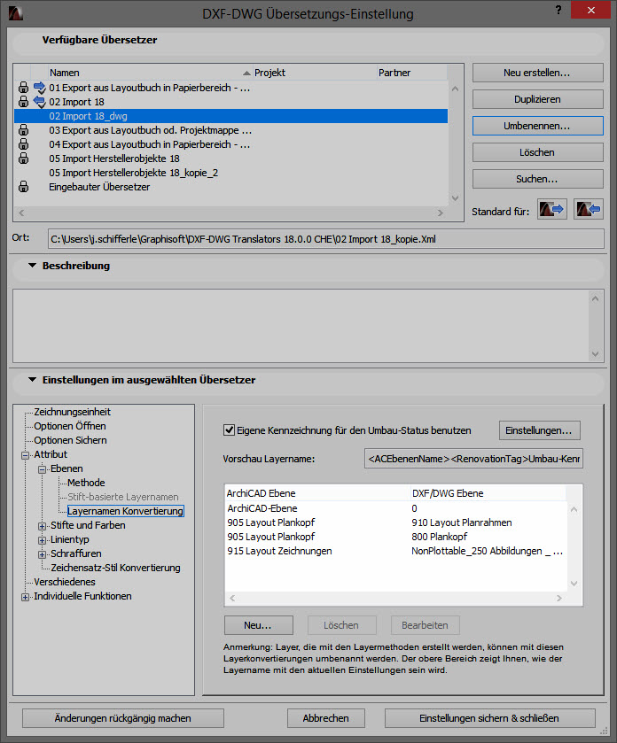Select Eingebauter Übersetzer in list
The width and height of the screenshot is (617, 743).
[230, 187]
